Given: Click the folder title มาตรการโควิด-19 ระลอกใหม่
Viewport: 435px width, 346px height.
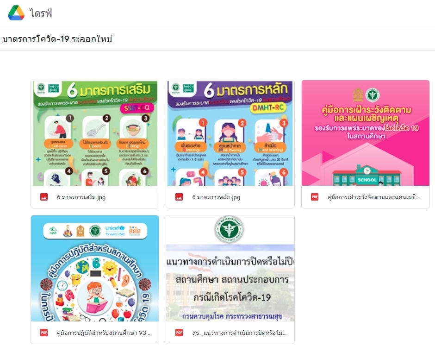Looking at the screenshot, I should pyautogui.click(x=57, y=39).
